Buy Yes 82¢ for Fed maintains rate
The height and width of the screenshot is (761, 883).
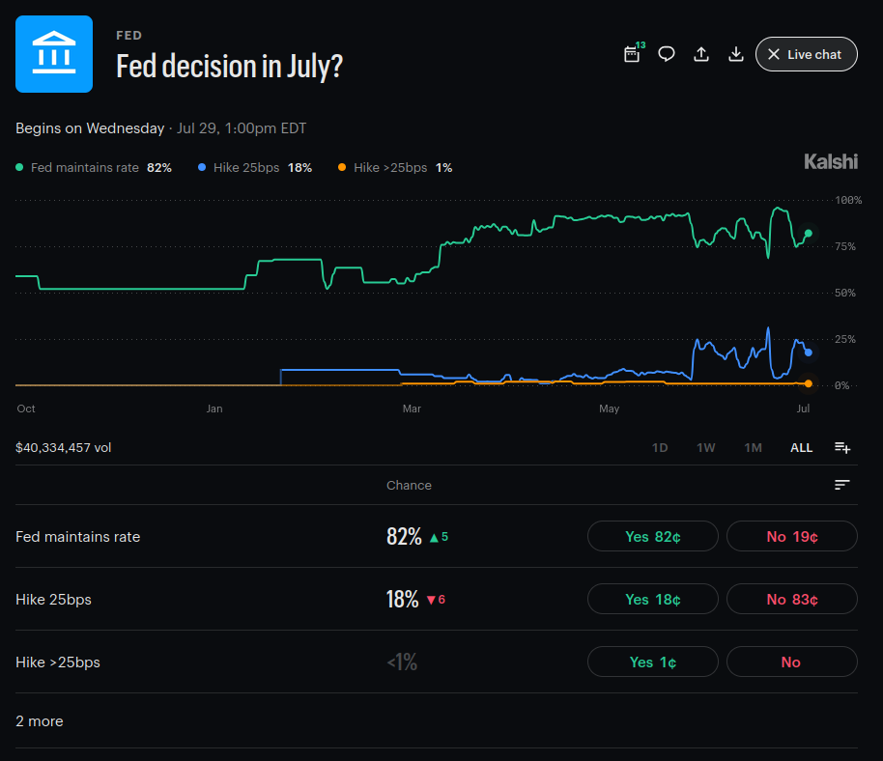click(x=653, y=536)
